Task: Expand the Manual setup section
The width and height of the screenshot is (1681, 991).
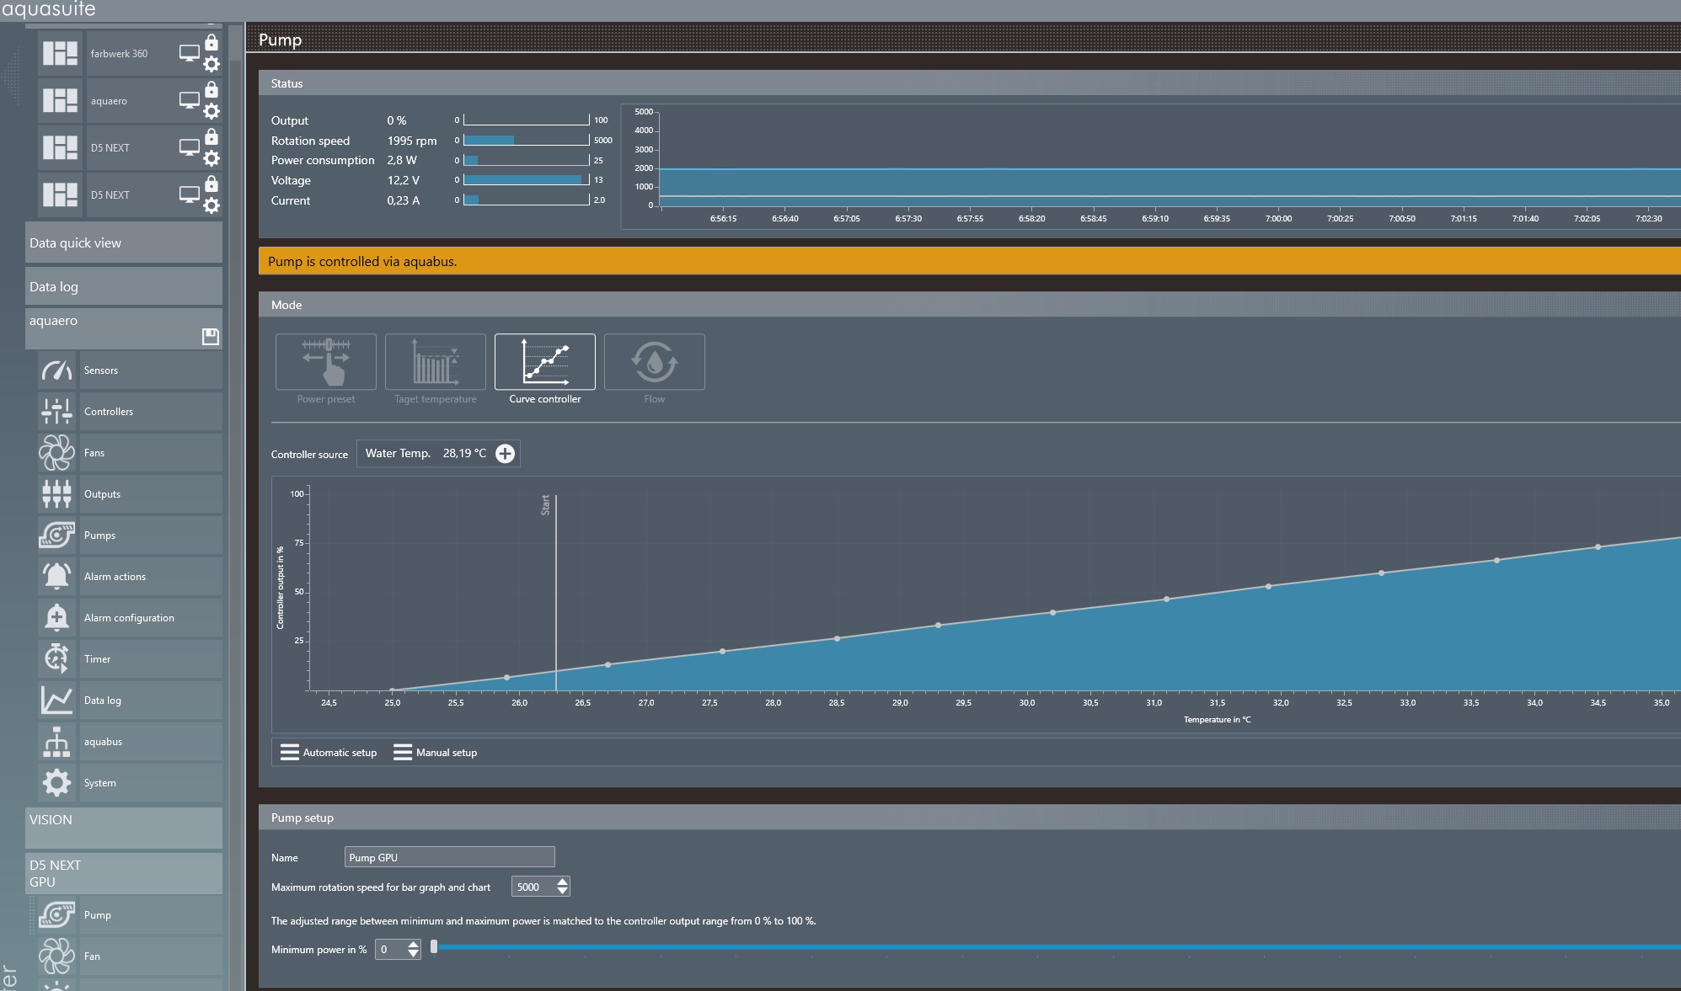Action: (436, 753)
